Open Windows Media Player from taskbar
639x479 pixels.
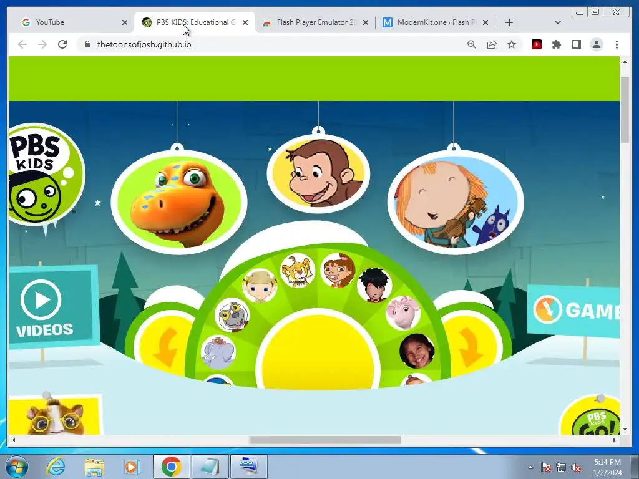[132, 467]
